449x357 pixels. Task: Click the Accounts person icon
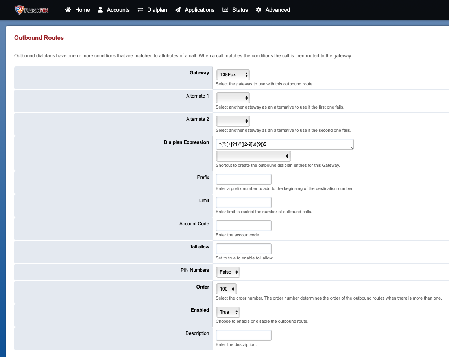100,10
